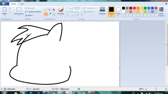Choose the pink color swatch
The height and width of the screenshot is (94, 168).
tap(134, 11)
